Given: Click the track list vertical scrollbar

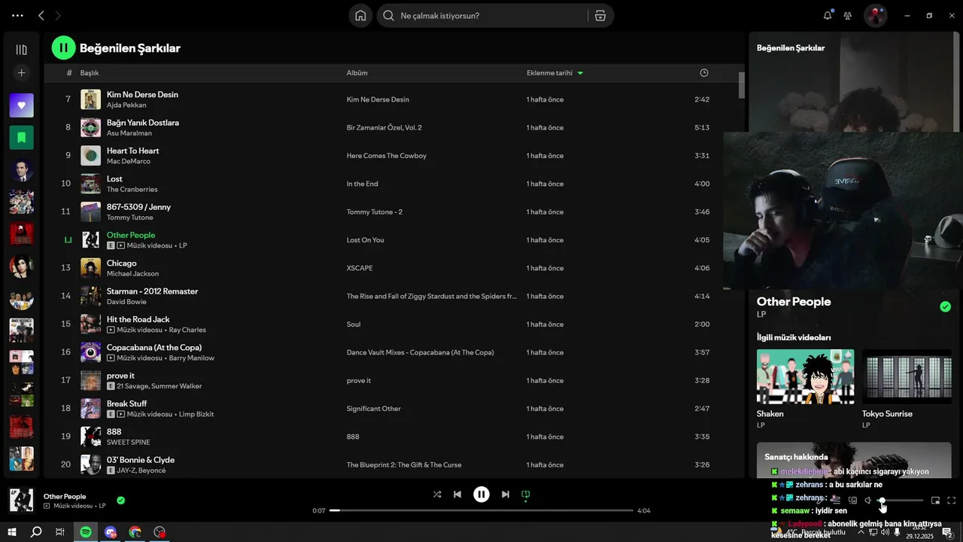Looking at the screenshot, I should click(x=741, y=84).
